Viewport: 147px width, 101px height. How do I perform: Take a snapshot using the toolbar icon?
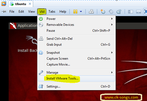point(103,12)
